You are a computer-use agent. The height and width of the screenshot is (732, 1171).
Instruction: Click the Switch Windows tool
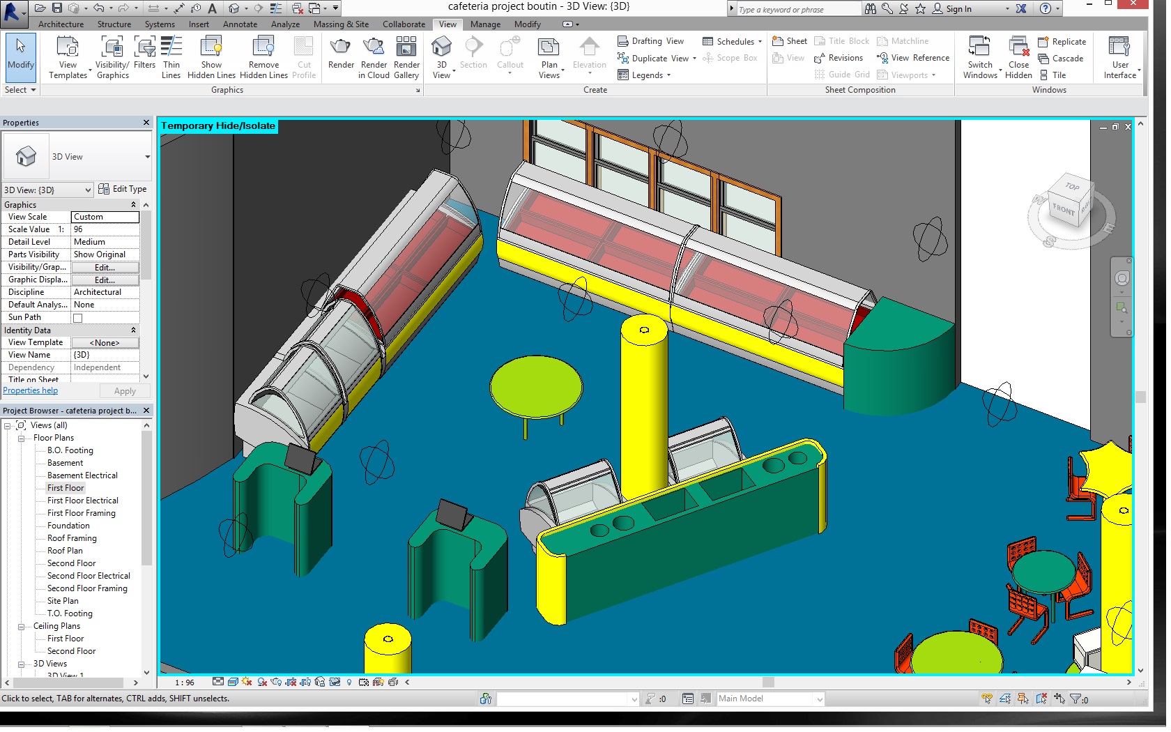(x=980, y=57)
